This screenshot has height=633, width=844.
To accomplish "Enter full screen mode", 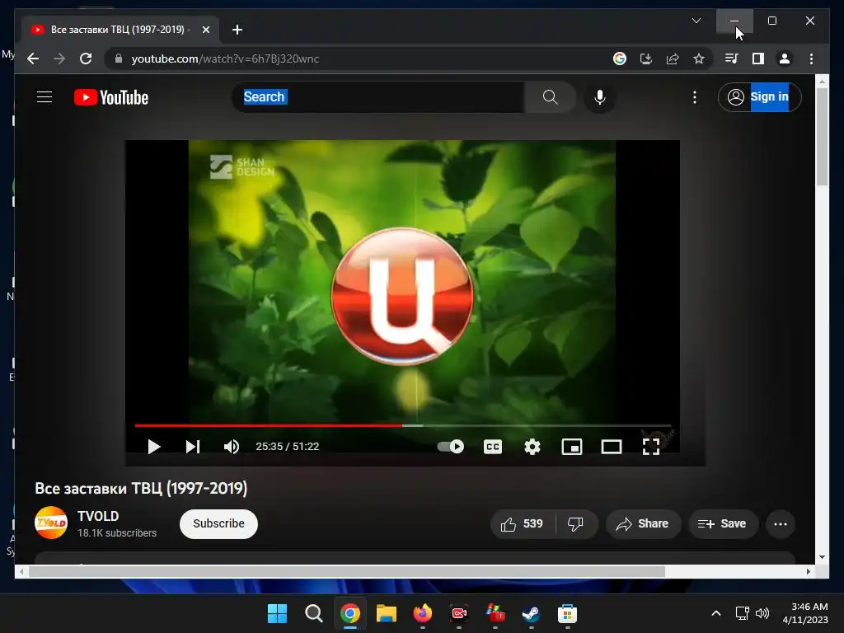I will coord(651,447).
